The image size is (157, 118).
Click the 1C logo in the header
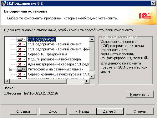(145, 16)
